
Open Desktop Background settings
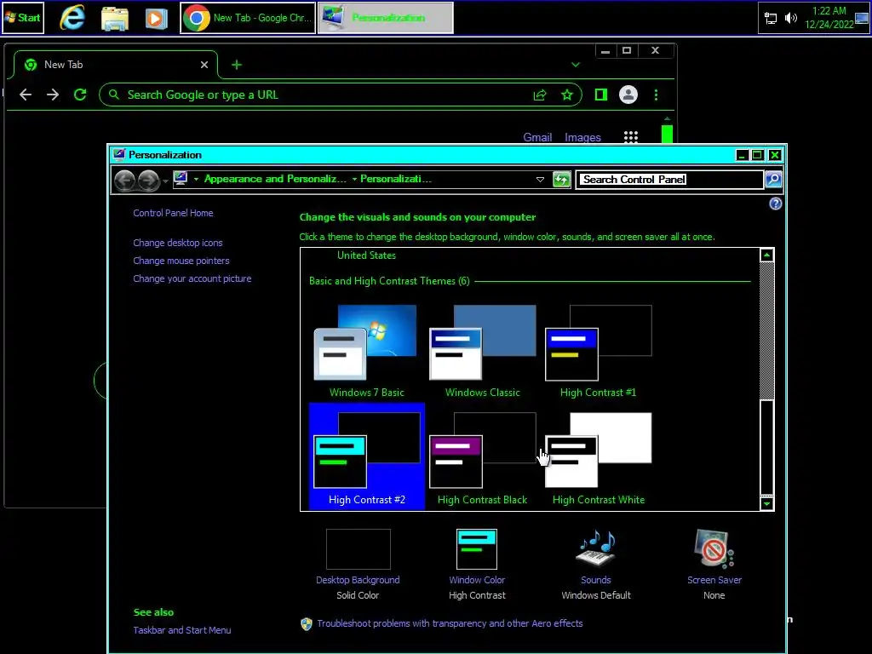(x=358, y=565)
